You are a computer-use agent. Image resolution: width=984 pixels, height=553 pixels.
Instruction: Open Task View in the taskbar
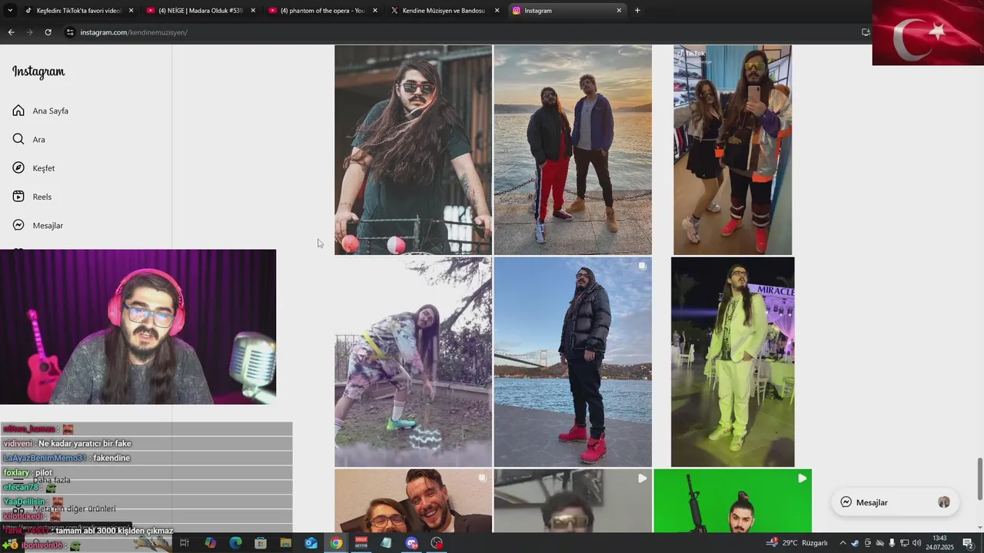pos(184,543)
